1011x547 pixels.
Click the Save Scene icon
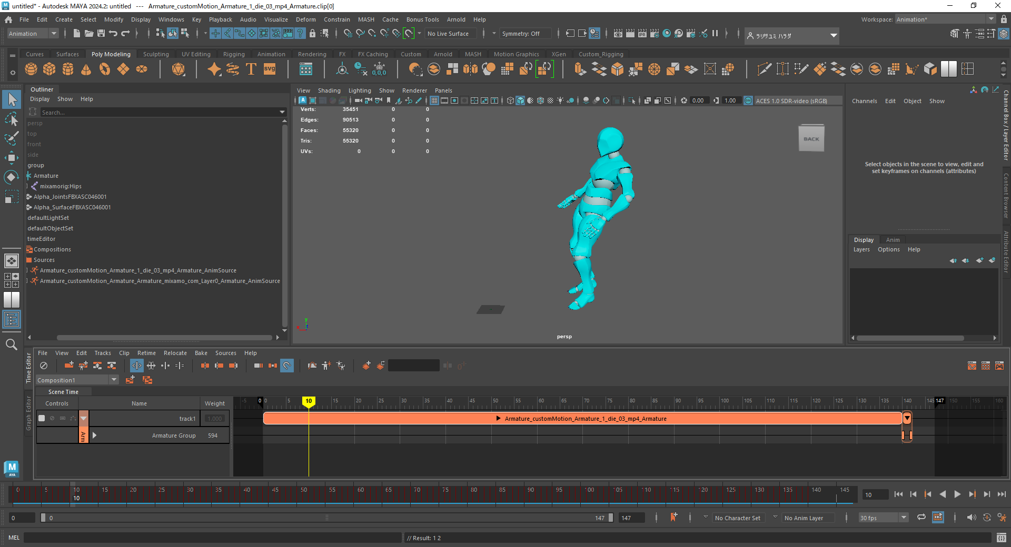(101, 33)
